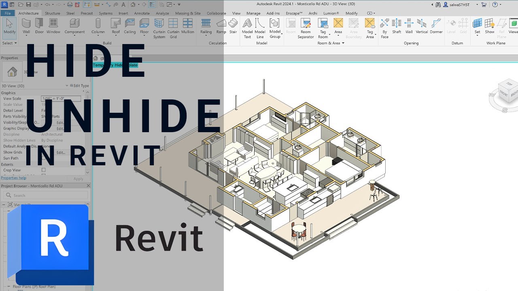Select the Wall opening tool
Screen dimensions: 518x291
tap(409, 26)
